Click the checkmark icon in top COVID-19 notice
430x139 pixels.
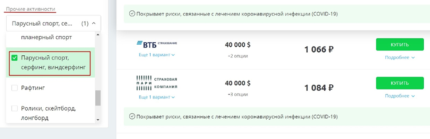[132, 14]
